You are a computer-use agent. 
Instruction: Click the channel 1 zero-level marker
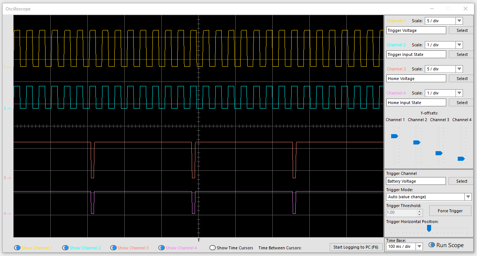[x=7, y=67]
